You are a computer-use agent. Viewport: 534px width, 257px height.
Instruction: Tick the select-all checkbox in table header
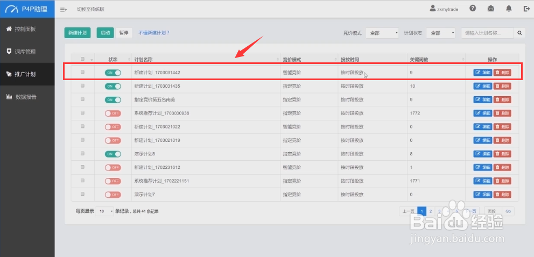82,59
